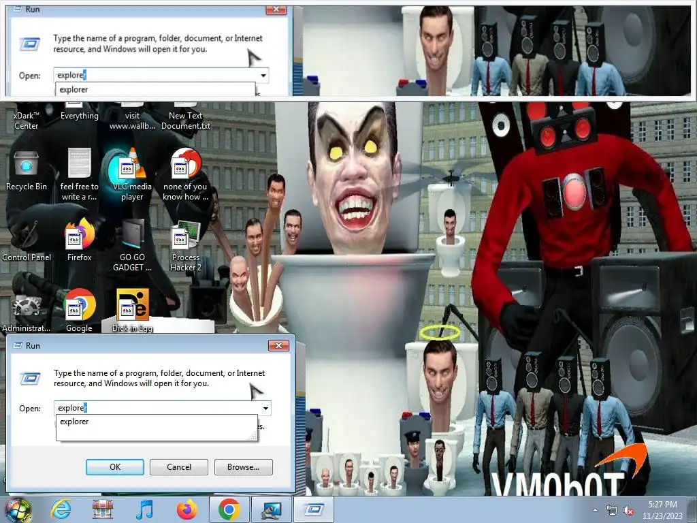697x523 pixels.
Task: Click Cancel in the Run dialog
Action: pyautogui.click(x=179, y=467)
